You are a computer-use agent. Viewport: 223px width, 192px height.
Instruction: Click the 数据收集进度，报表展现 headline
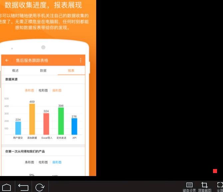click(43, 5)
